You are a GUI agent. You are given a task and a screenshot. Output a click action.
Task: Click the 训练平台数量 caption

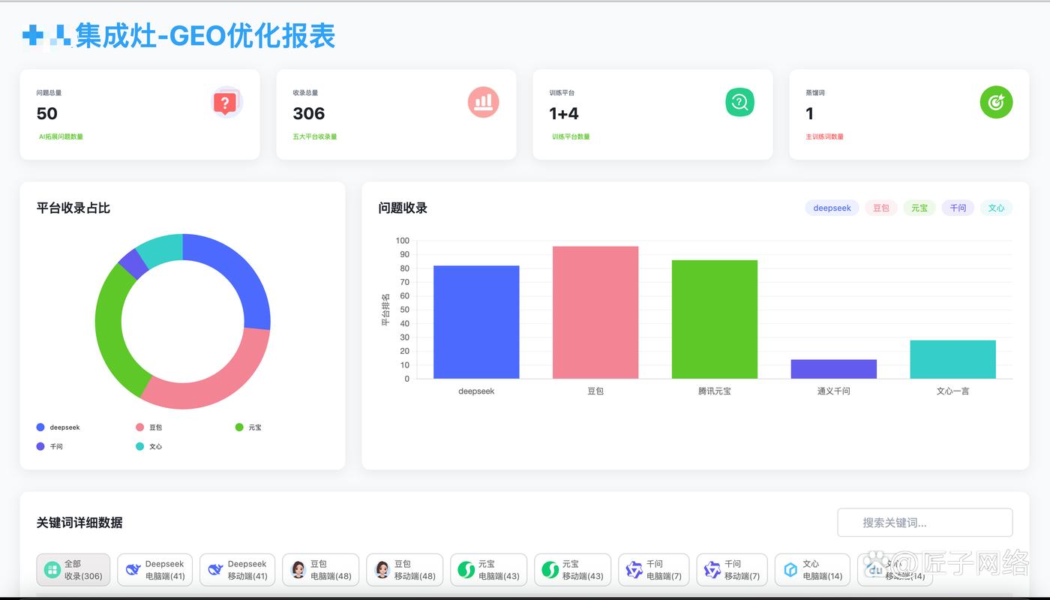(571, 136)
